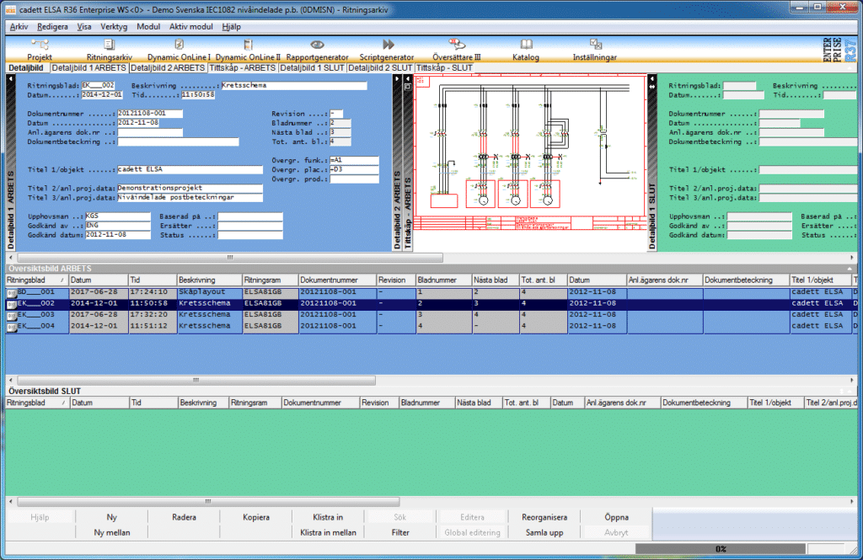Screen dimensions: 863x560
Task: Open the Arkiv menu
Action: [19, 26]
